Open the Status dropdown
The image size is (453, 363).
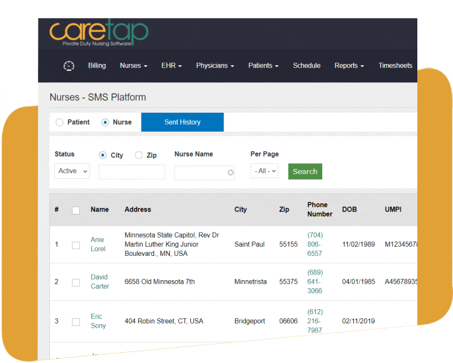(72, 171)
